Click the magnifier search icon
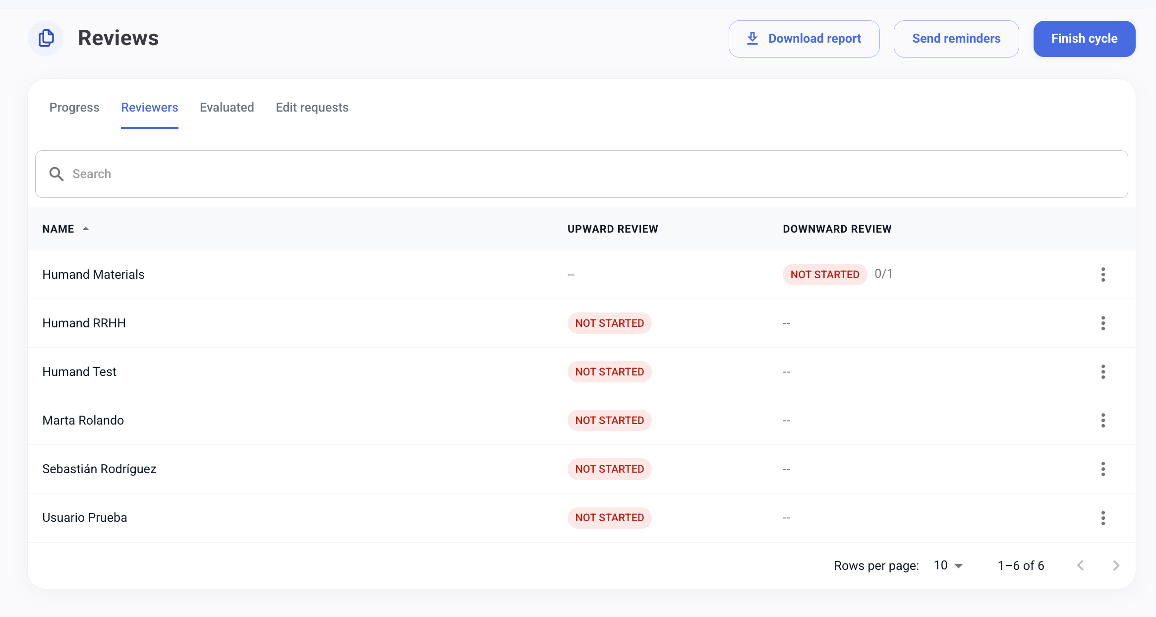The image size is (1156, 617). click(x=57, y=174)
